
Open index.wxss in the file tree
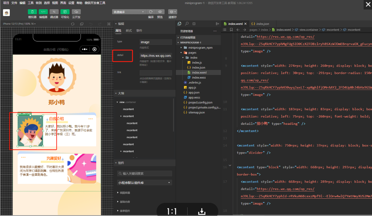[198, 78]
